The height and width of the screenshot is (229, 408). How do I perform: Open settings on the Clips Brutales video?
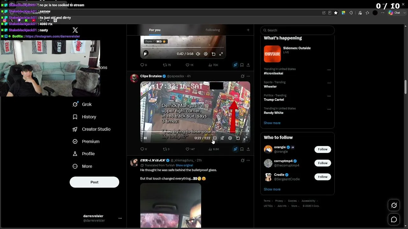(x=230, y=138)
